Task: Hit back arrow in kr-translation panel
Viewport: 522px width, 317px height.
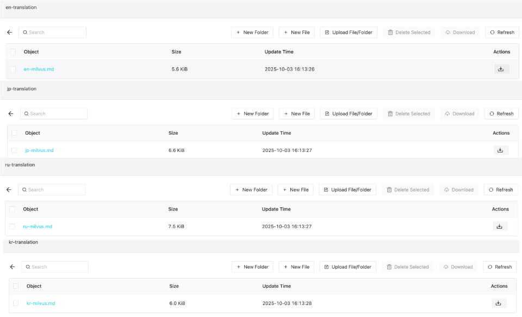Action: 13,267
